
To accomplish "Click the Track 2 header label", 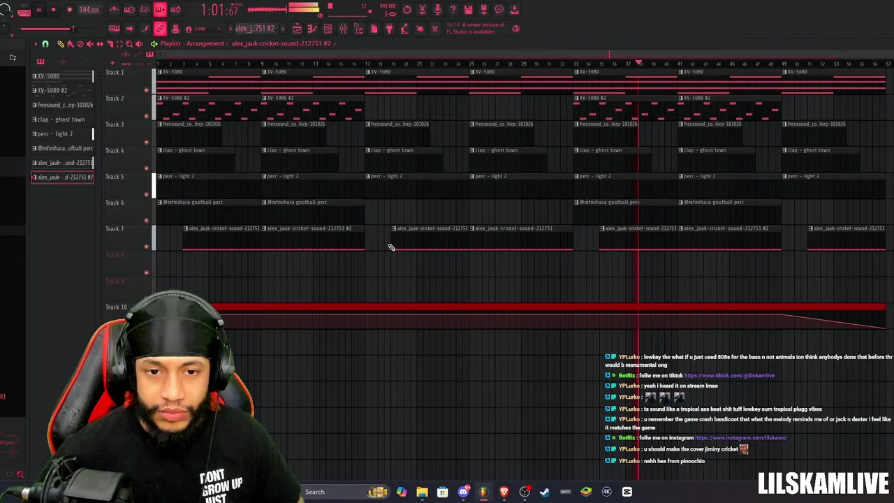I will coord(115,99).
